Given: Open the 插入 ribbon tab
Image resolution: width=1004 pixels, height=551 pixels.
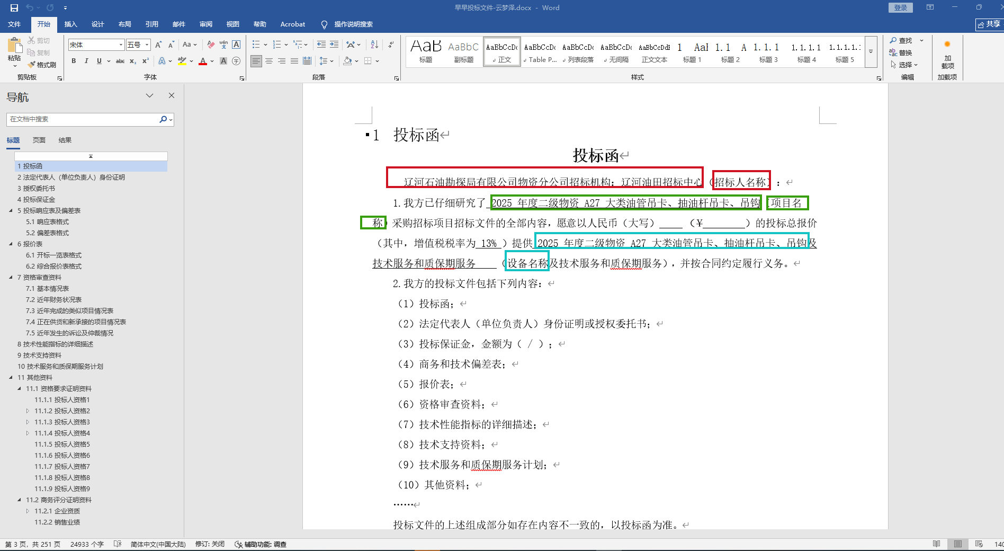Looking at the screenshot, I should click(70, 24).
